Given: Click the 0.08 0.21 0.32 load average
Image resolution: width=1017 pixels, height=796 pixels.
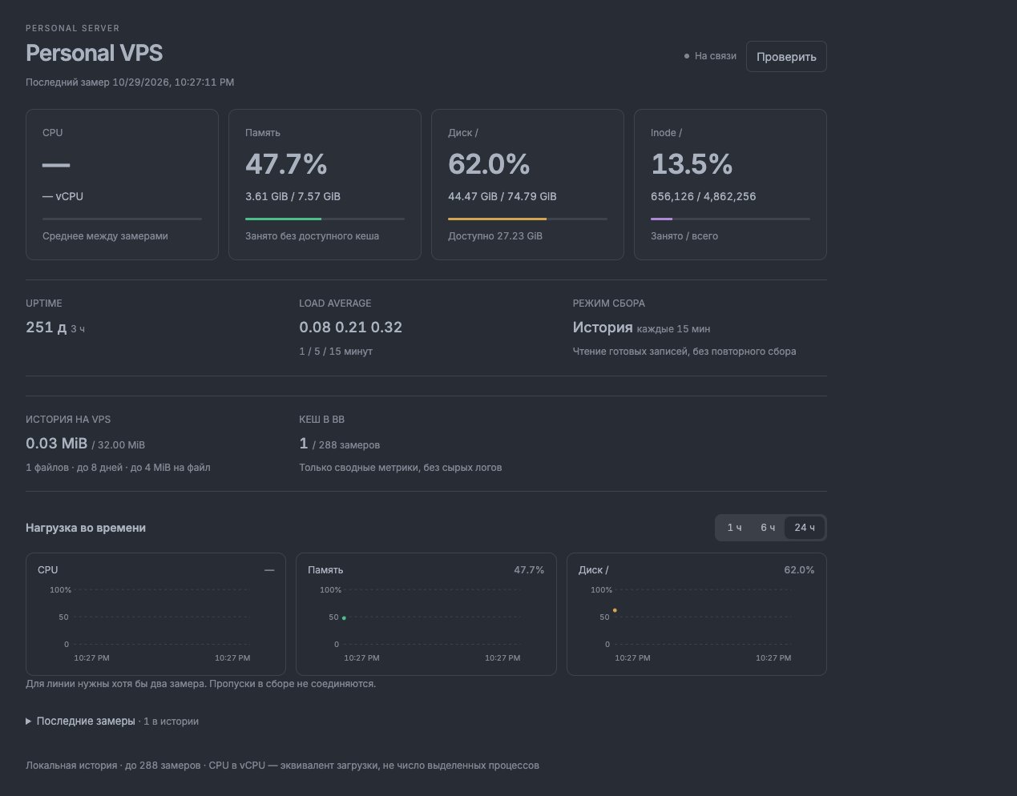Looking at the screenshot, I should pos(350,327).
